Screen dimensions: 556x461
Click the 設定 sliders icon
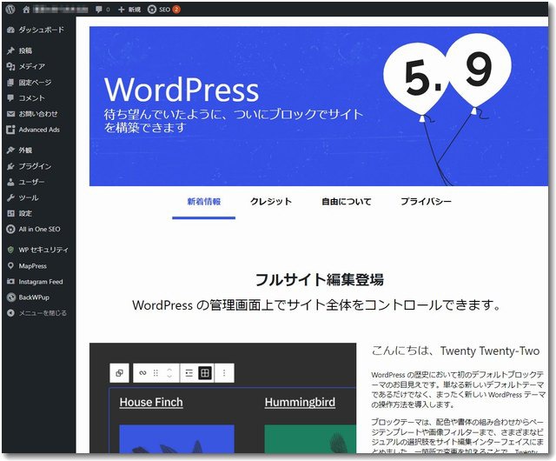[10, 213]
